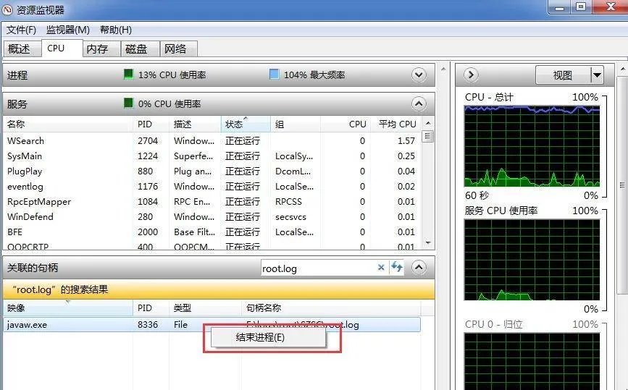Collapse the 服务 section
Image resolution: width=628 pixels, height=390 pixels.
click(x=419, y=103)
